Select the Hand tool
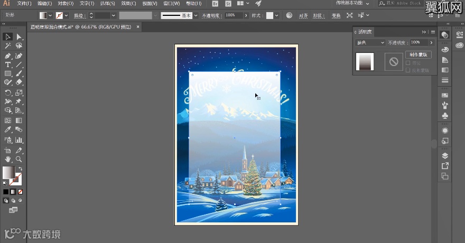The image size is (465, 243). (8, 159)
